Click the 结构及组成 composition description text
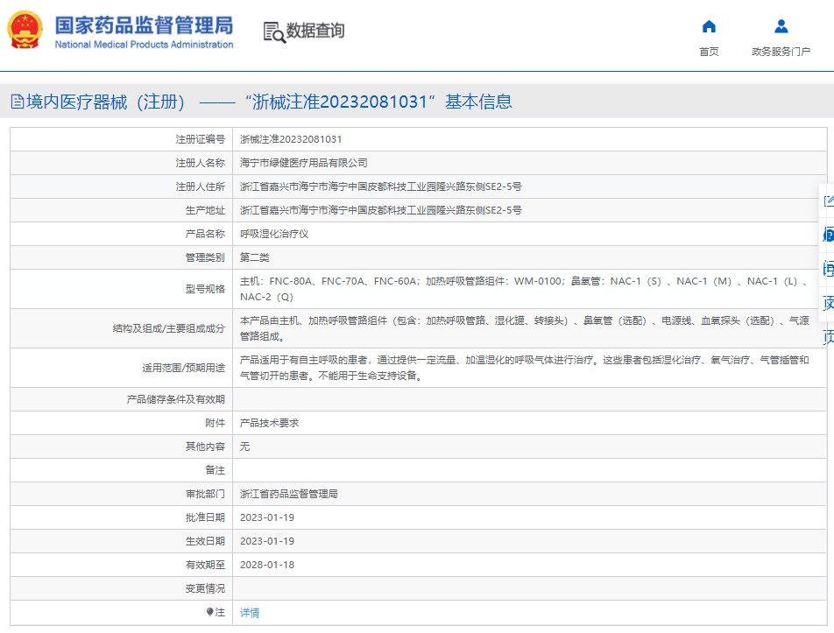The height and width of the screenshot is (633, 834). [525, 328]
